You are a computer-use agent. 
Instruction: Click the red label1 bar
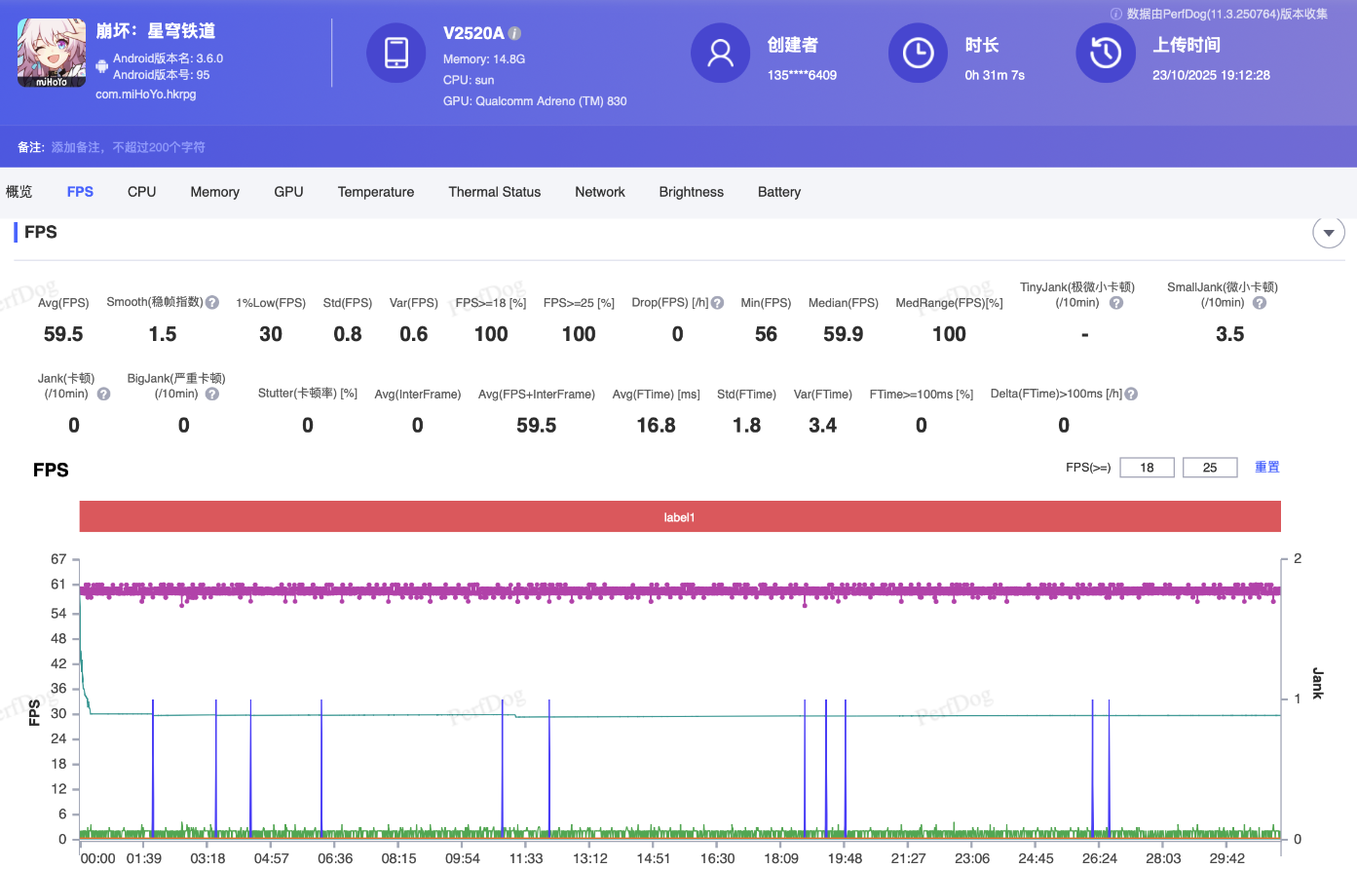pos(679,517)
